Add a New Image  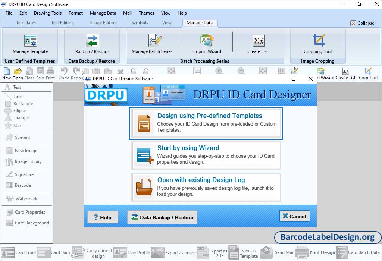point(22,151)
